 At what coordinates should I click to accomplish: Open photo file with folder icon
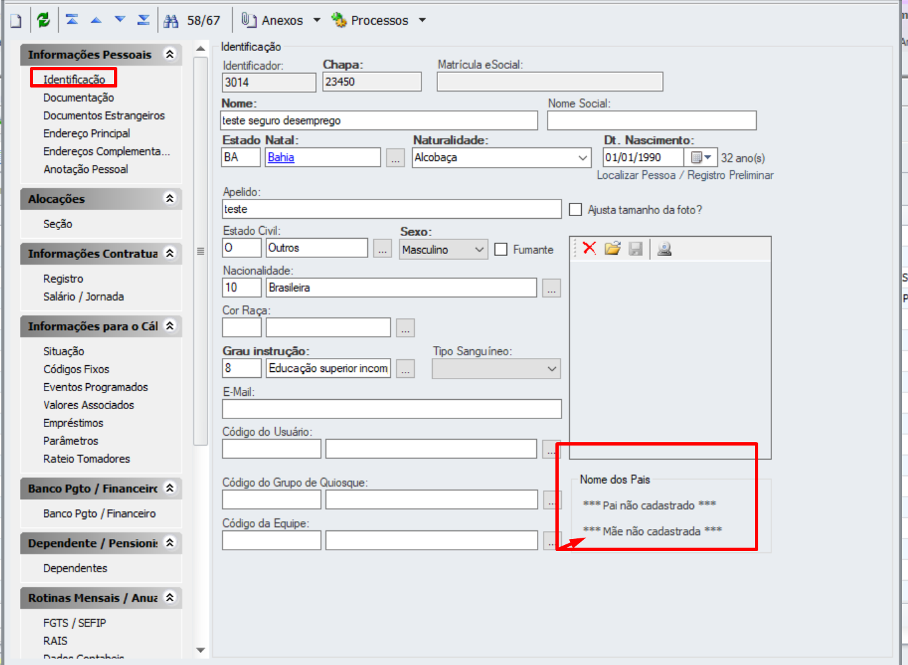coord(612,249)
